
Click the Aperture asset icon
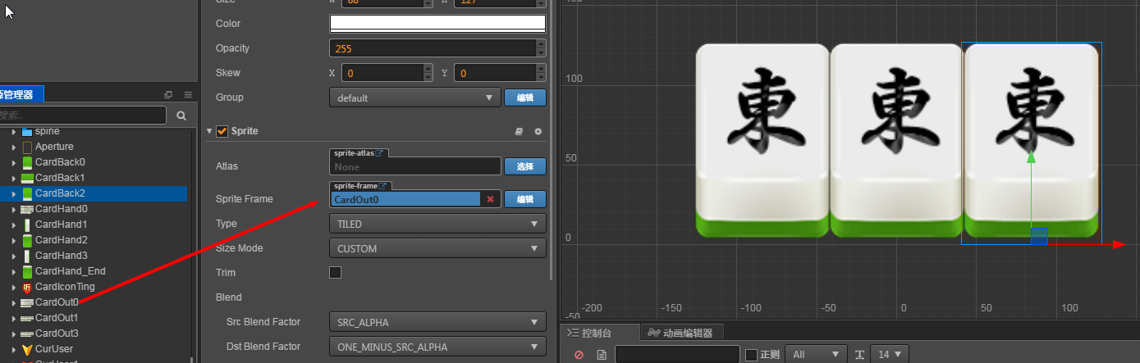tap(27, 147)
